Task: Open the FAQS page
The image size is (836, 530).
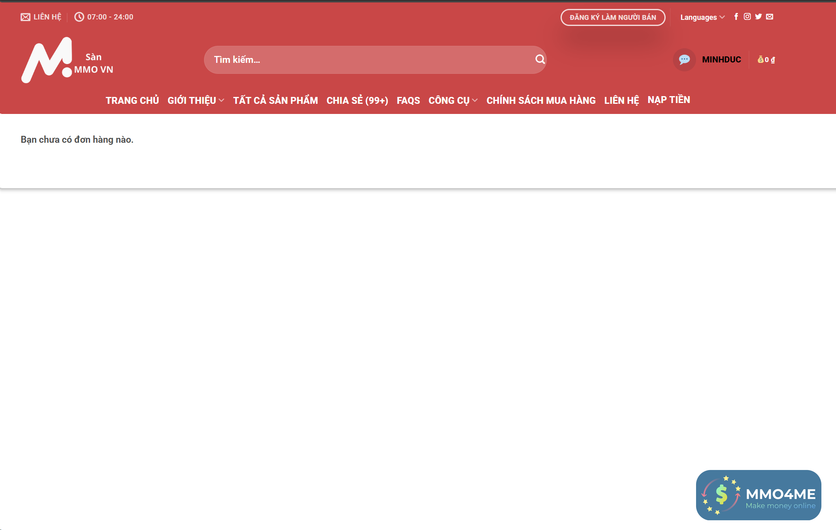Action: [x=408, y=100]
